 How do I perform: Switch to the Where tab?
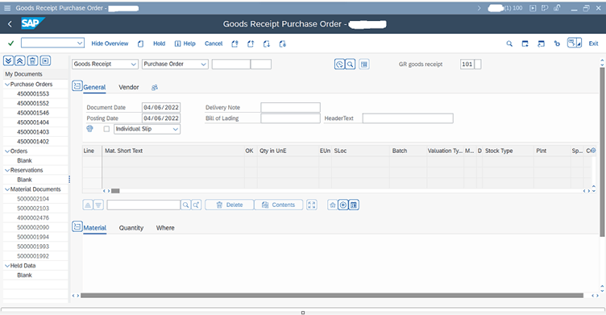(165, 228)
